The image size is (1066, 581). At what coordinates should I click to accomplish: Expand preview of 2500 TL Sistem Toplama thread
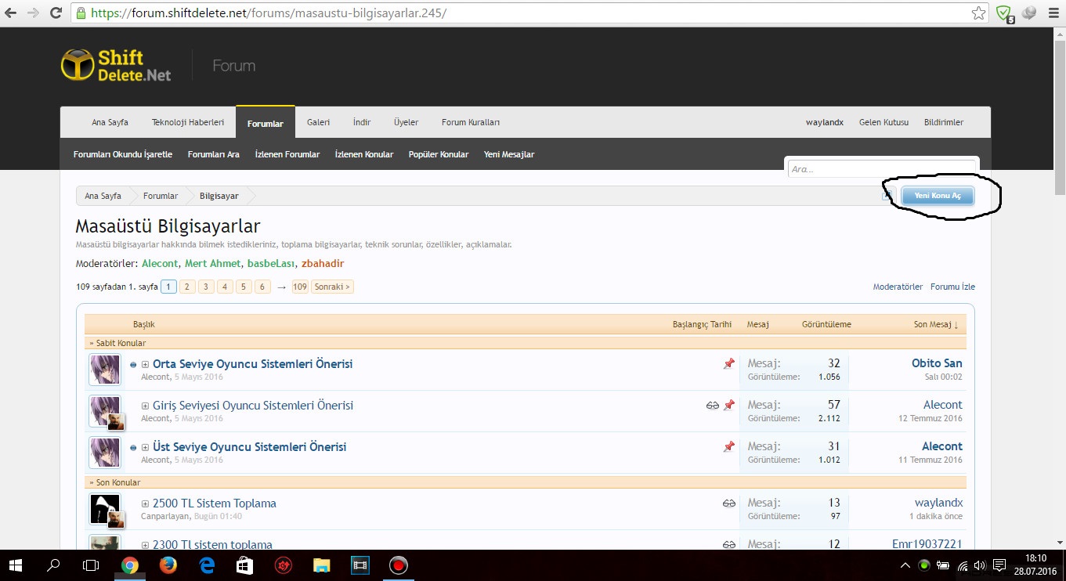145,504
